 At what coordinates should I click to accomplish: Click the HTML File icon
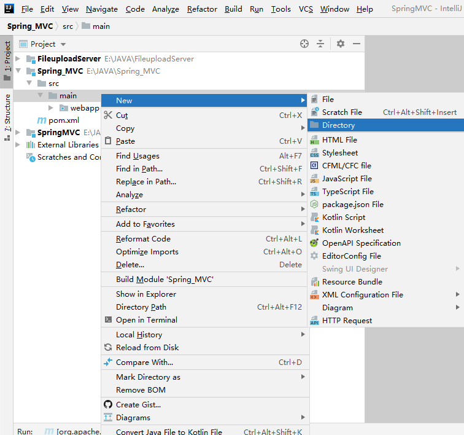point(314,139)
